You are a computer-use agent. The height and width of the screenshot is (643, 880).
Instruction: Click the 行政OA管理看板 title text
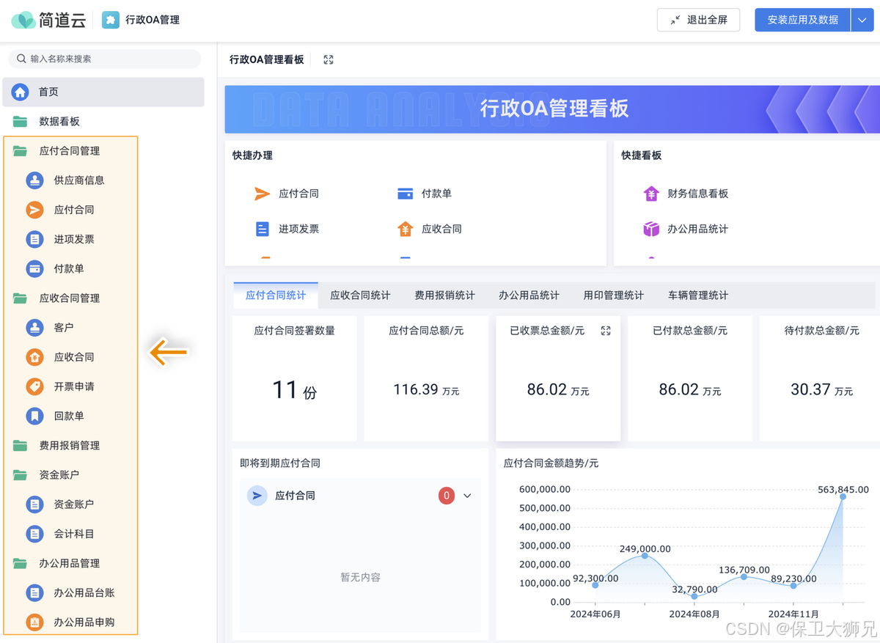pos(267,59)
